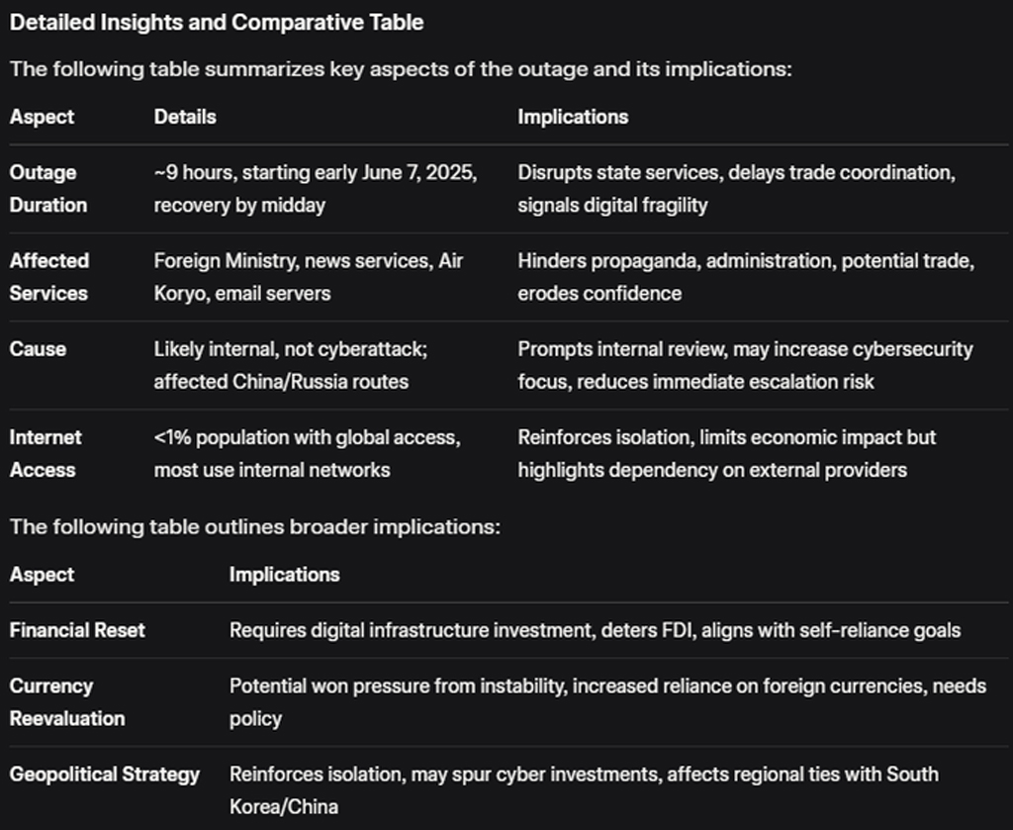Click the "Financial Reset" row label
This screenshot has height=830, width=1013.
coord(77,630)
